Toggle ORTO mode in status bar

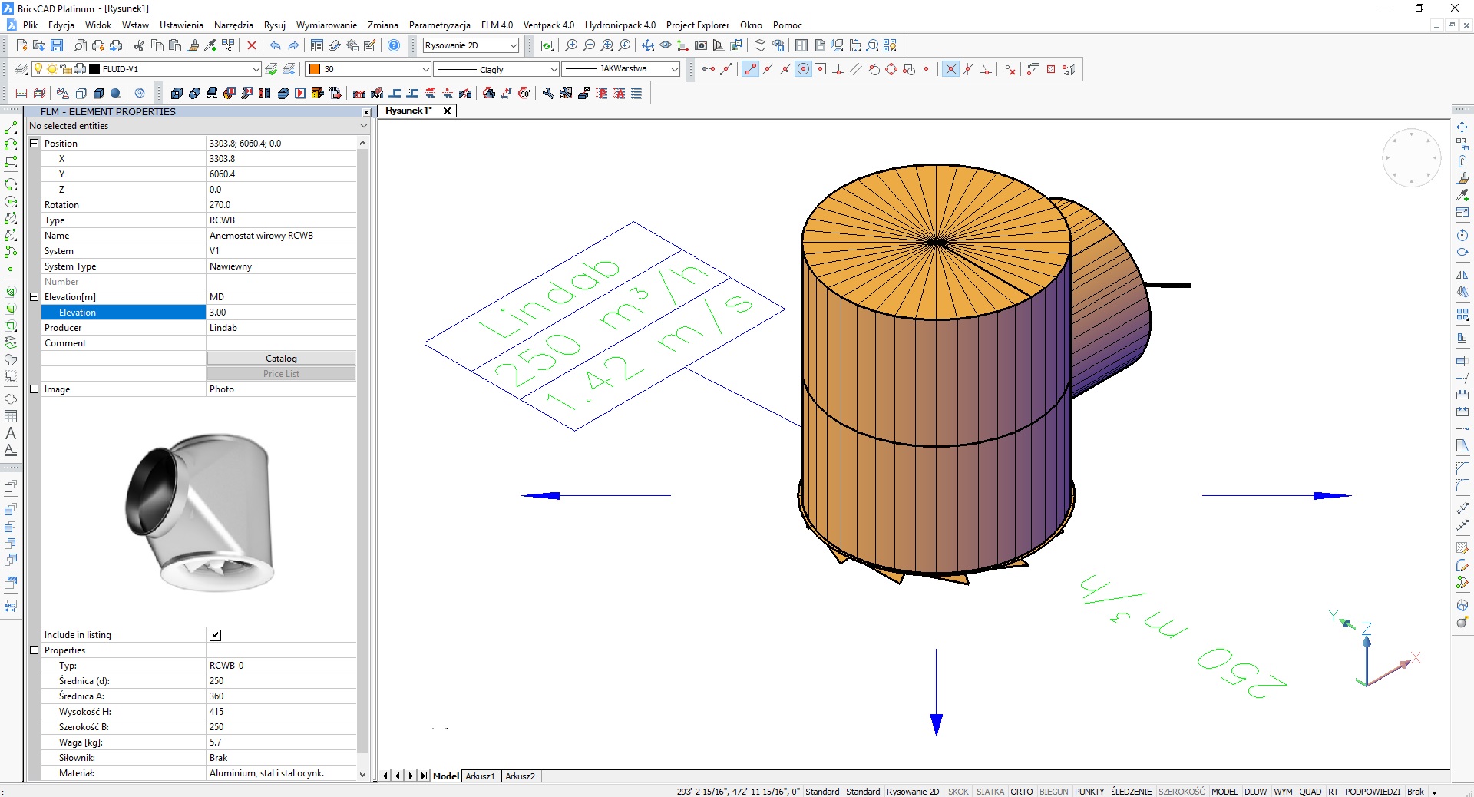[x=1021, y=792]
